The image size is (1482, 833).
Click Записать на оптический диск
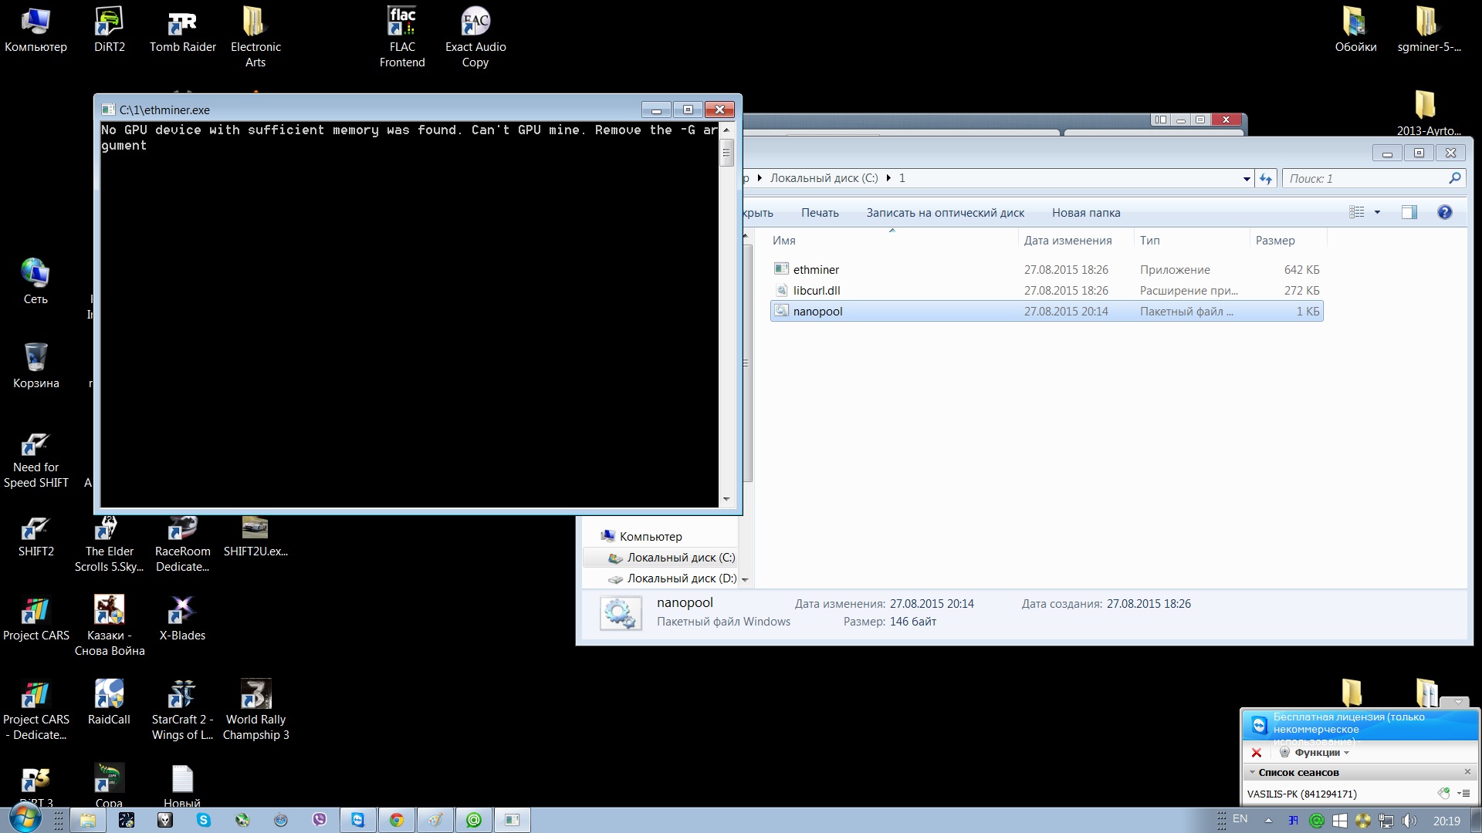(945, 213)
